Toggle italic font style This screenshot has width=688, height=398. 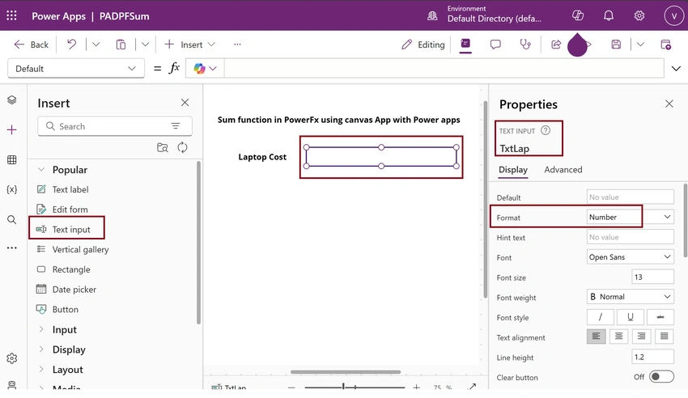tap(601, 317)
